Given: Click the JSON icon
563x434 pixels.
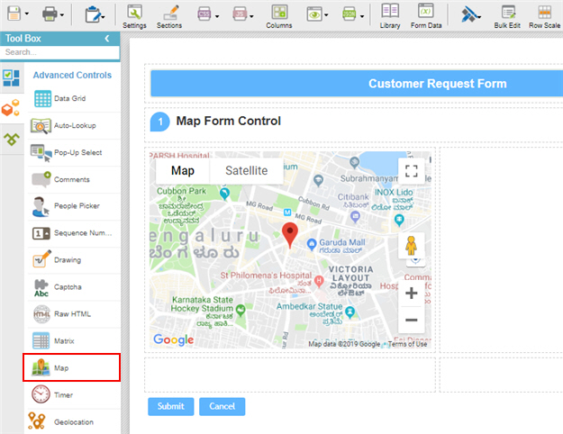Looking at the screenshot, I should (x=349, y=14).
